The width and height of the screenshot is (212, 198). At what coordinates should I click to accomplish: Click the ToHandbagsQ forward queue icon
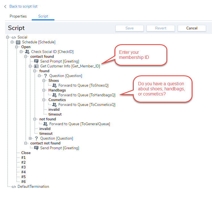(x=54, y=95)
